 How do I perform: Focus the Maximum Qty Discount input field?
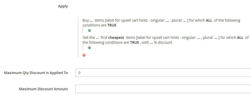163,73
